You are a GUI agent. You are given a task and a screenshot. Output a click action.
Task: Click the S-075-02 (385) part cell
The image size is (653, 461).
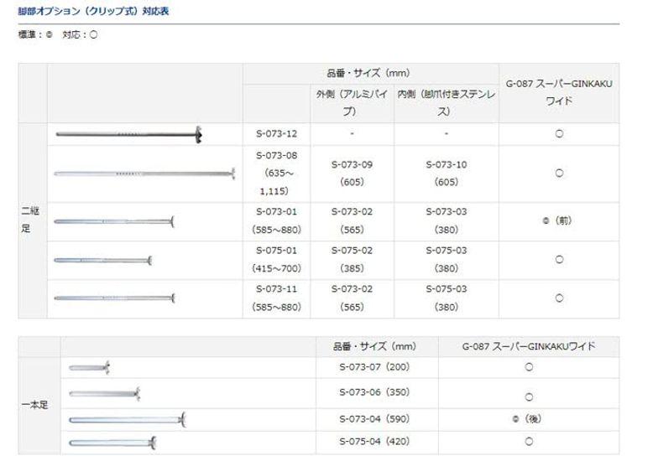pos(352,260)
